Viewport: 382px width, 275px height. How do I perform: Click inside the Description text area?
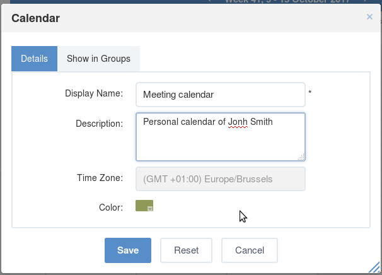[x=221, y=137]
